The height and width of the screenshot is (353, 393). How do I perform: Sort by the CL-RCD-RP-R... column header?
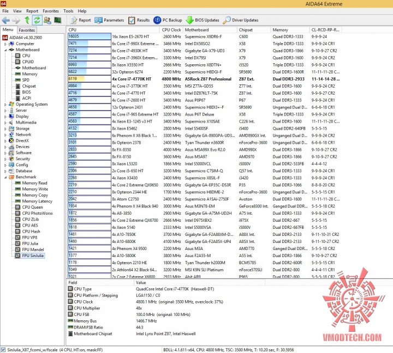point(325,30)
